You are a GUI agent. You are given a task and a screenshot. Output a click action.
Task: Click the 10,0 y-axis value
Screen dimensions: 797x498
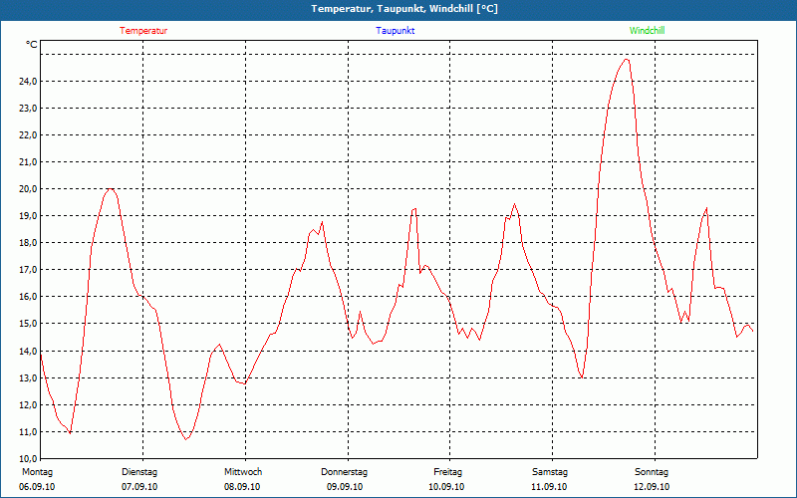28,459
